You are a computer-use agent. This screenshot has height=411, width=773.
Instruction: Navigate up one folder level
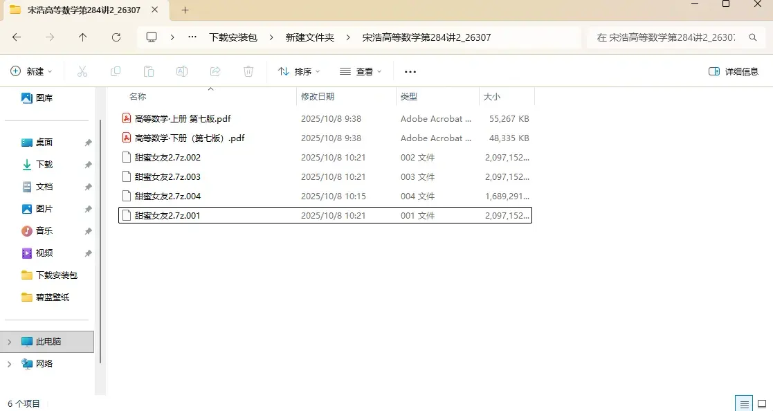point(83,37)
